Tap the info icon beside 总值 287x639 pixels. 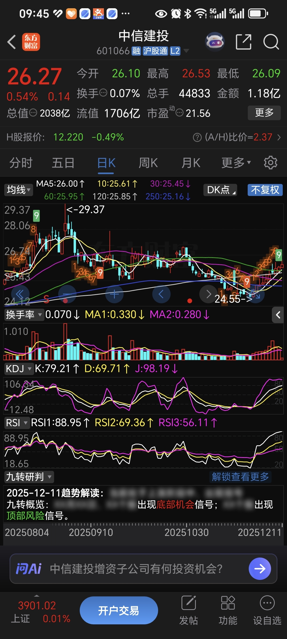tap(33, 113)
